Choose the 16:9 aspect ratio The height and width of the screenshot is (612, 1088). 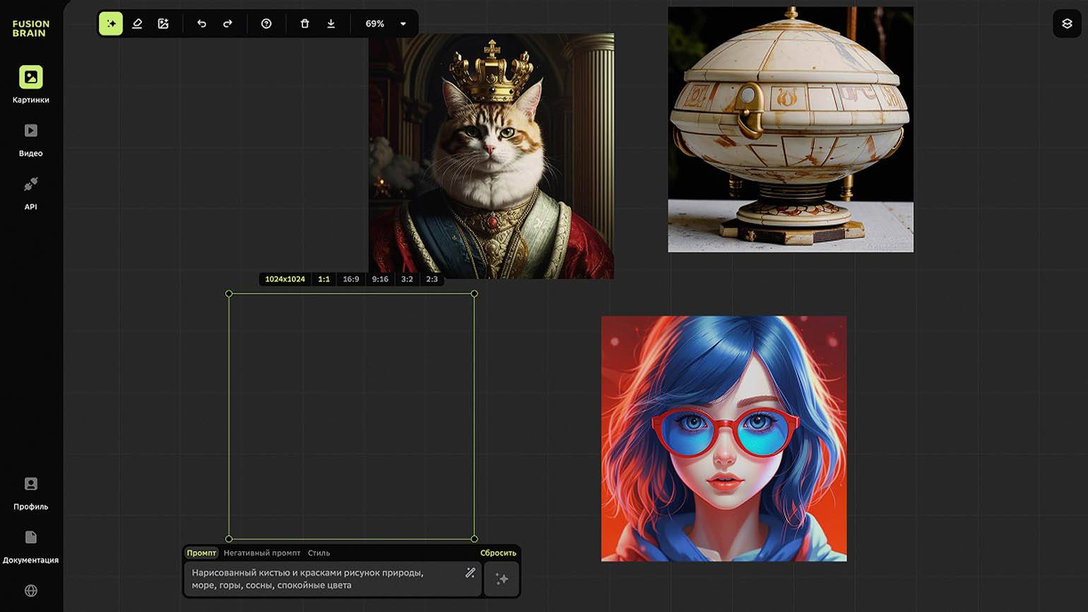[351, 279]
